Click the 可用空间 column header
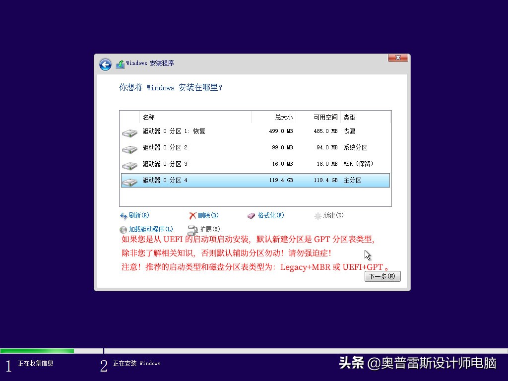Image resolution: width=508 pixels, height=381 pixels. point(325,117)
